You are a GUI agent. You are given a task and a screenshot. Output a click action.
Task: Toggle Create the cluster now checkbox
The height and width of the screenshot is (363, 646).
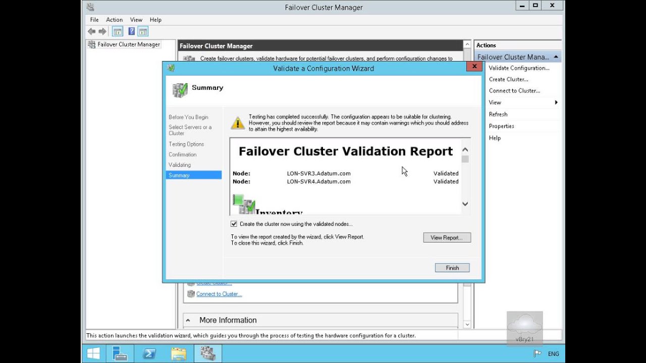pos(234,224)
